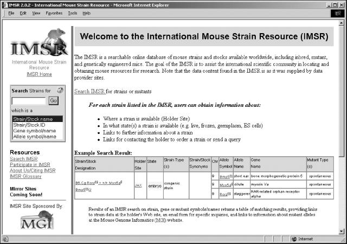Click the MGI link in the results description
Viewport: 347px width, 244px height.
tap(160, 220)
